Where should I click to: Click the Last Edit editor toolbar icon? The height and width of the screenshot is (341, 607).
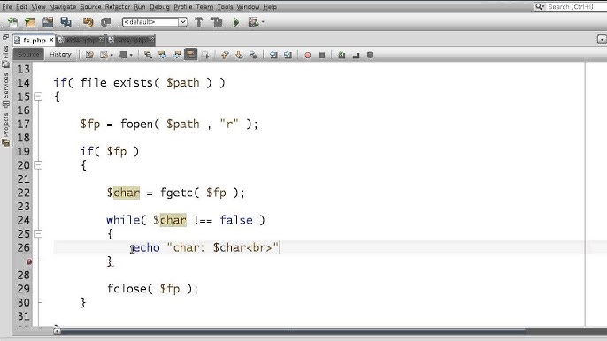[x=89, y=56]
